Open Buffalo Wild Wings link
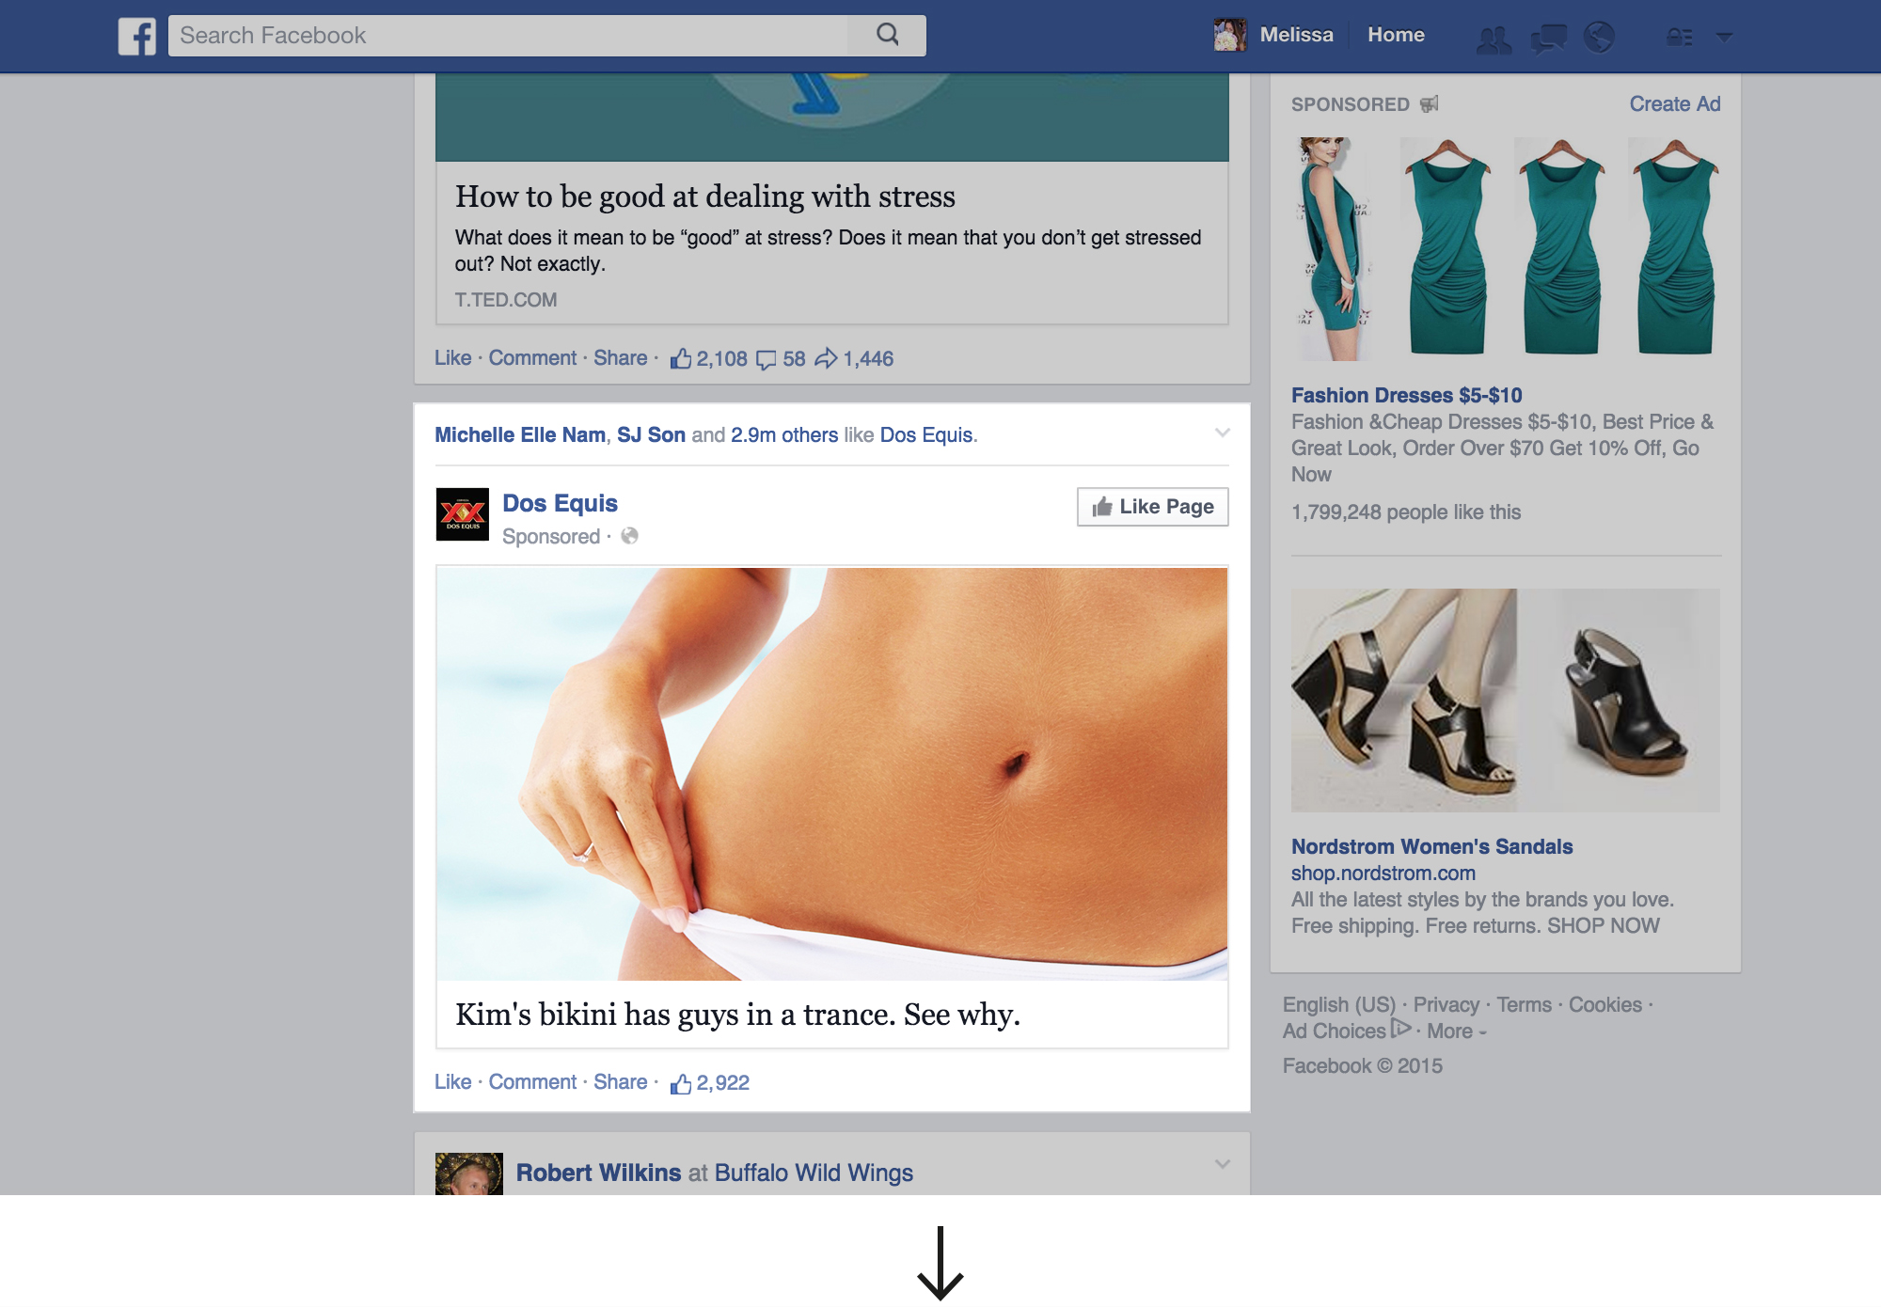 [x=814, y=1173]
